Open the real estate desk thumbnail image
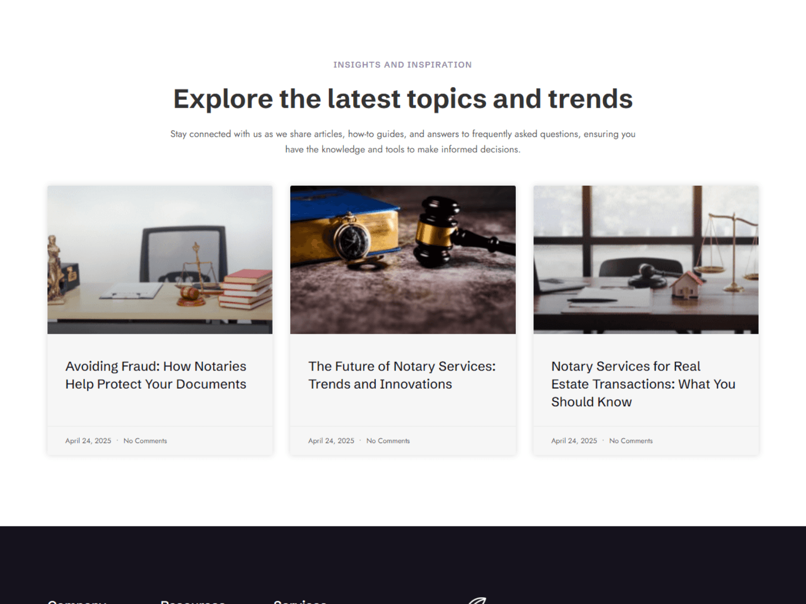806x604 pixels. click(x=646, y=260)
